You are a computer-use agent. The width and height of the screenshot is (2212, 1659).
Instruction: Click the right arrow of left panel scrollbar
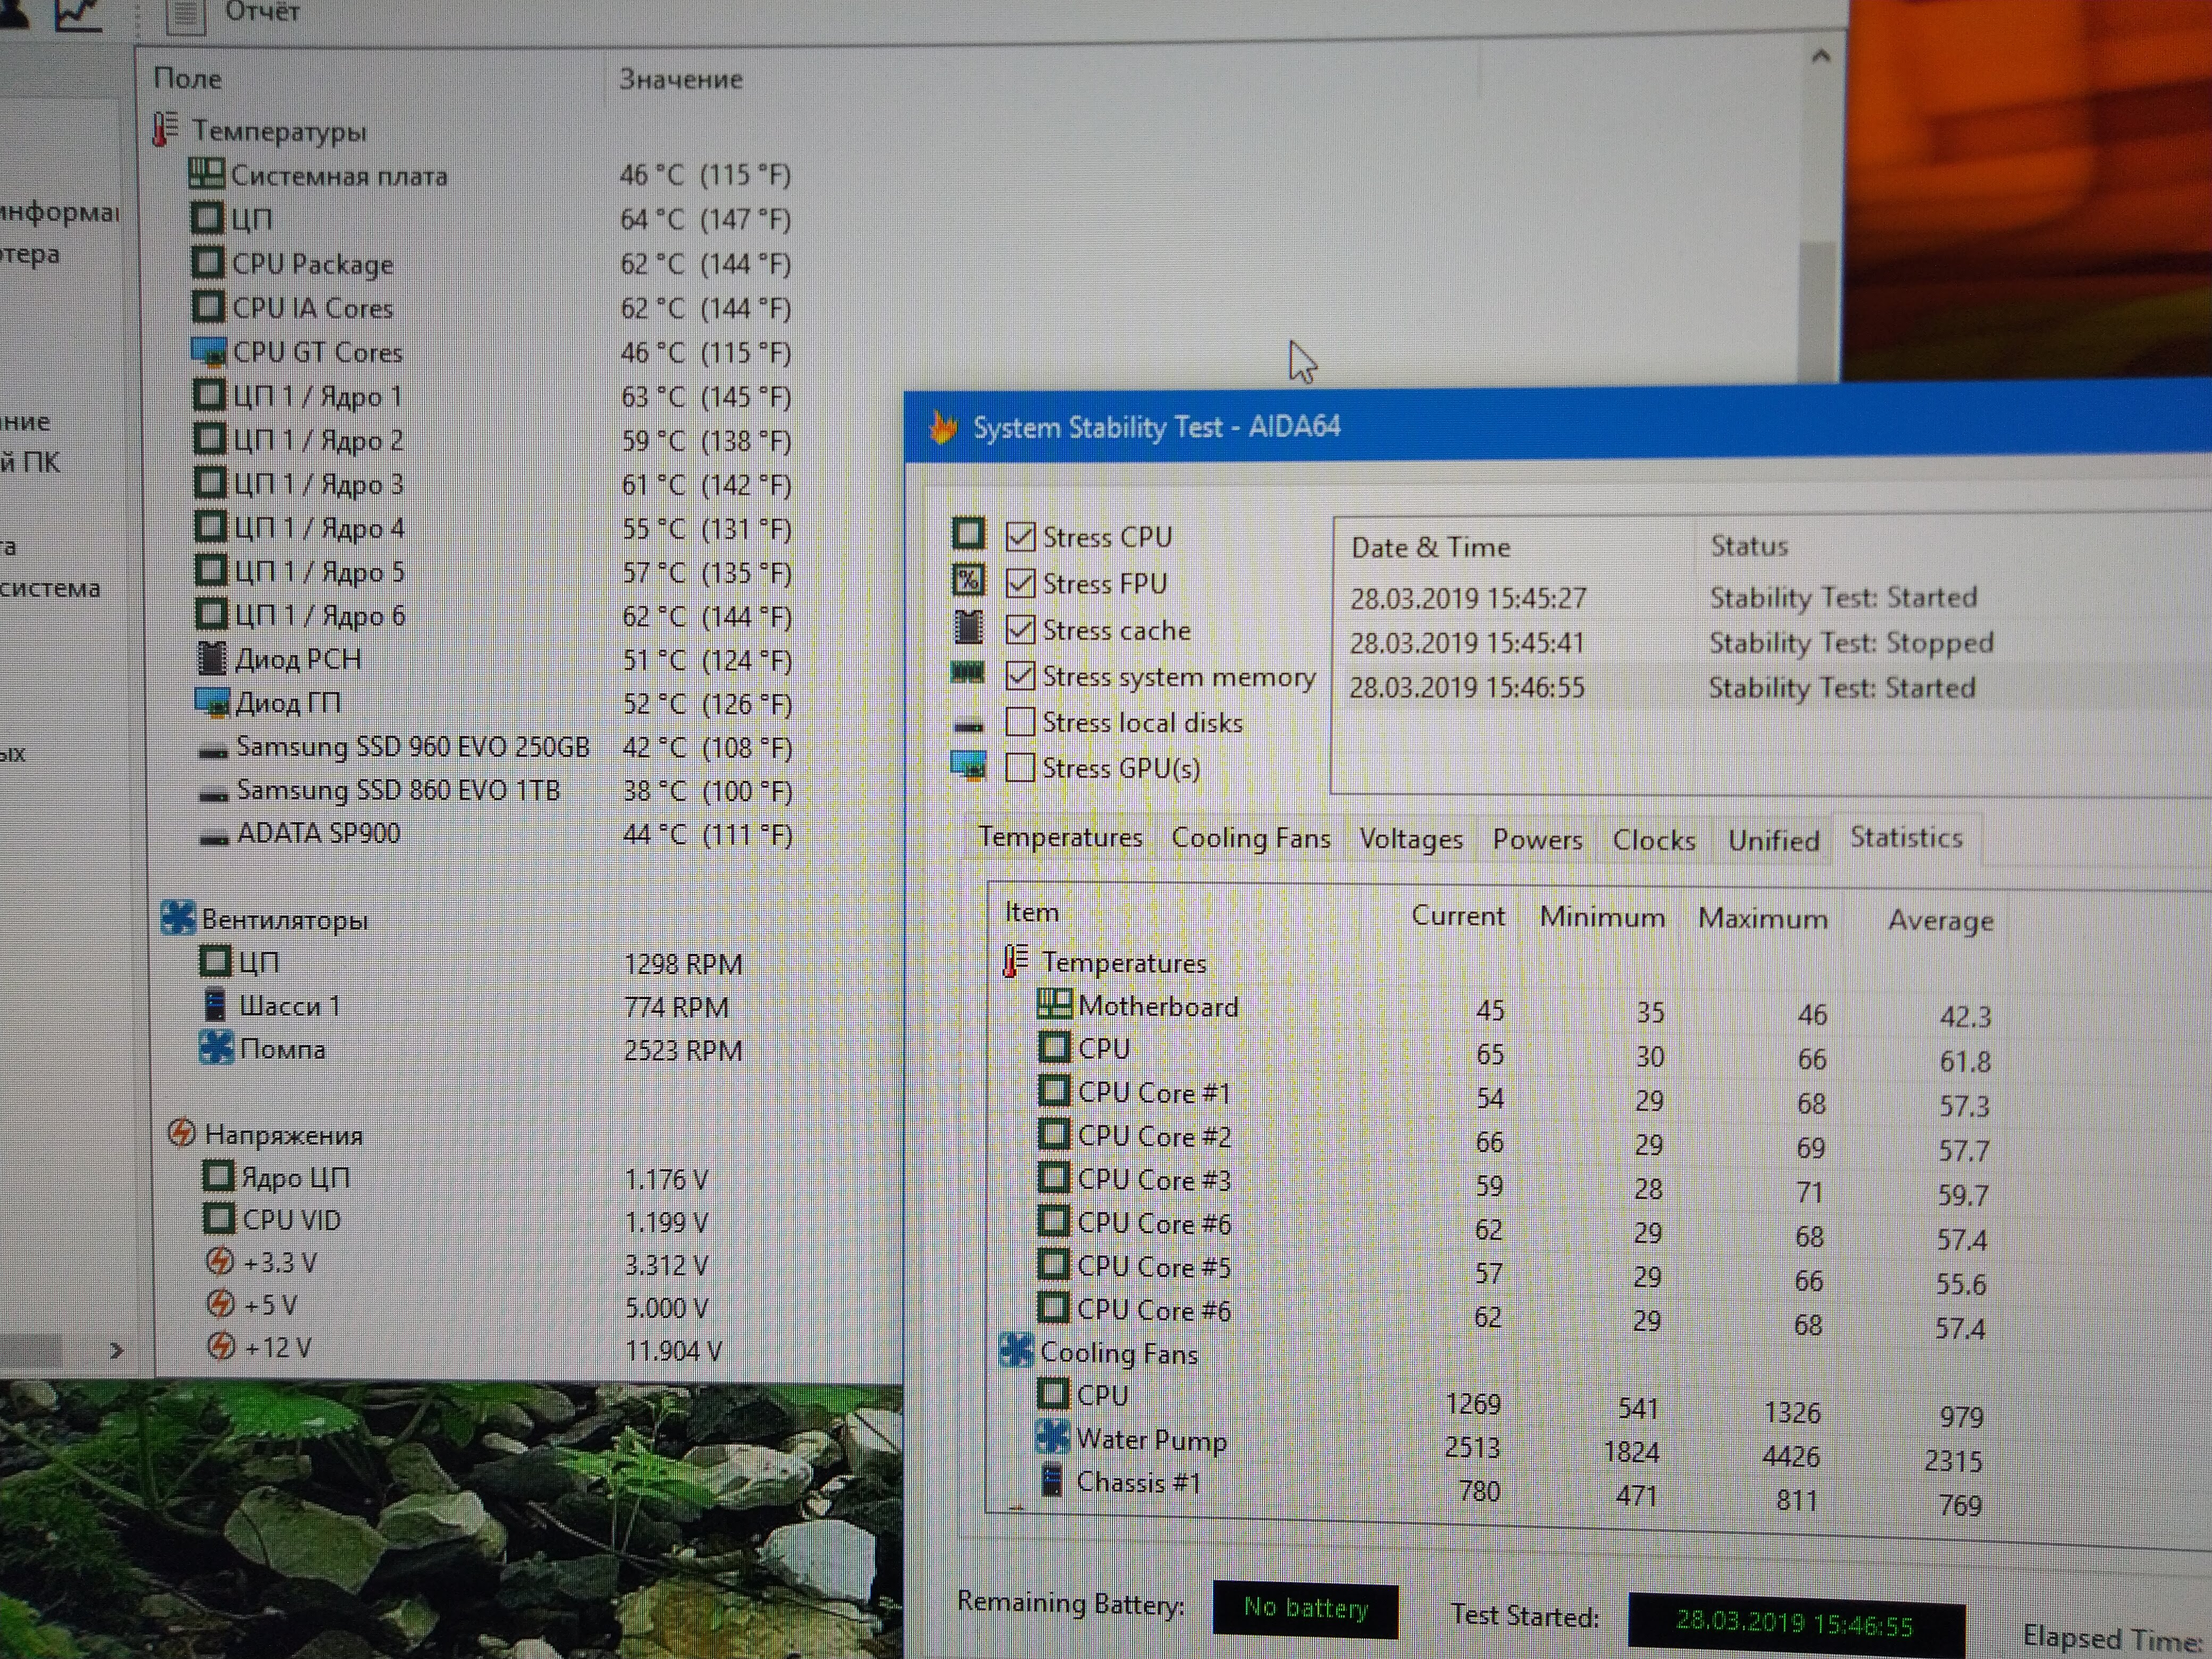[x=117, y=1351]
